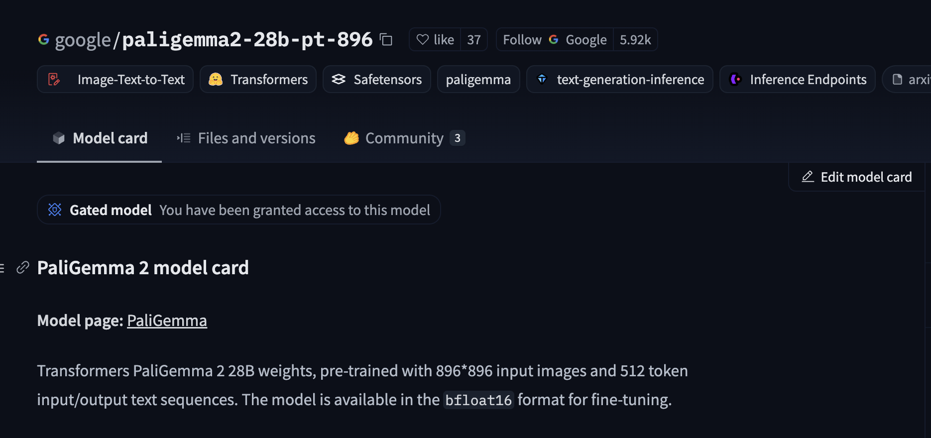Image resolution: width=931 pixels, height=438 pixels.
Task: Click the heart like icon
Action: coord(422,40)
